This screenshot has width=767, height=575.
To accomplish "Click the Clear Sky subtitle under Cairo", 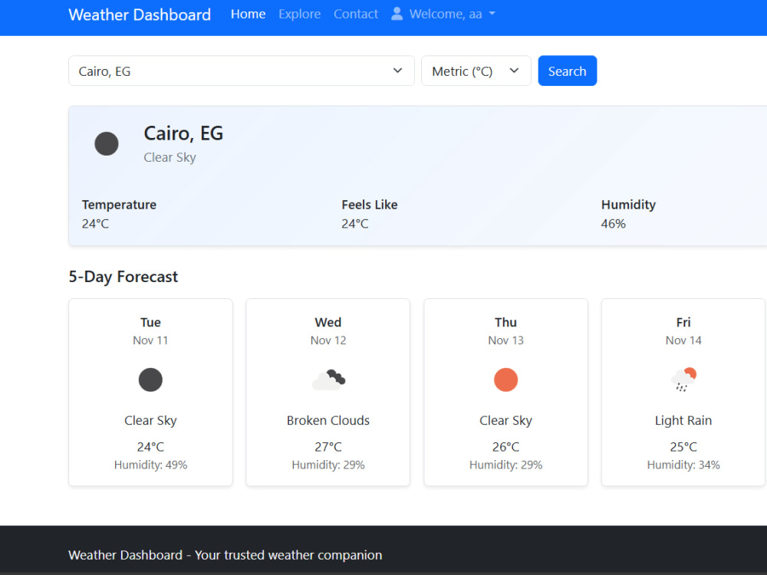I will 170,157.
